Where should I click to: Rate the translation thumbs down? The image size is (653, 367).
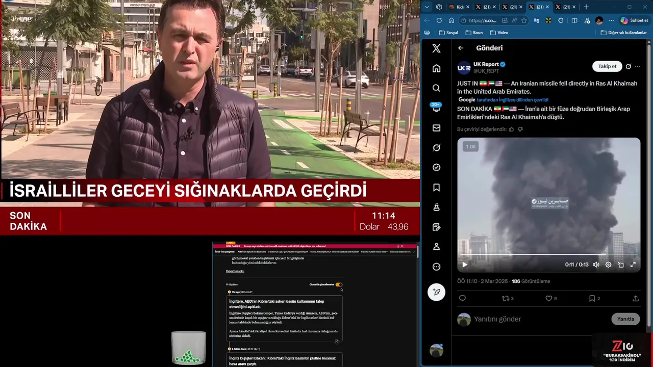coord(520,129)
